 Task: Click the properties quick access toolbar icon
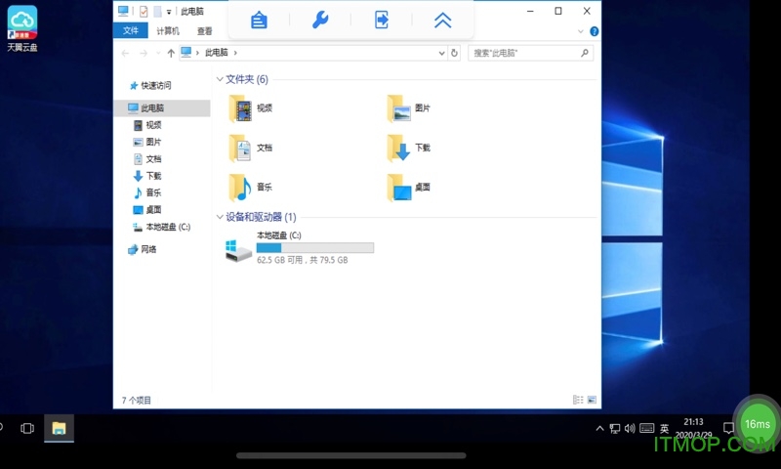144,11
